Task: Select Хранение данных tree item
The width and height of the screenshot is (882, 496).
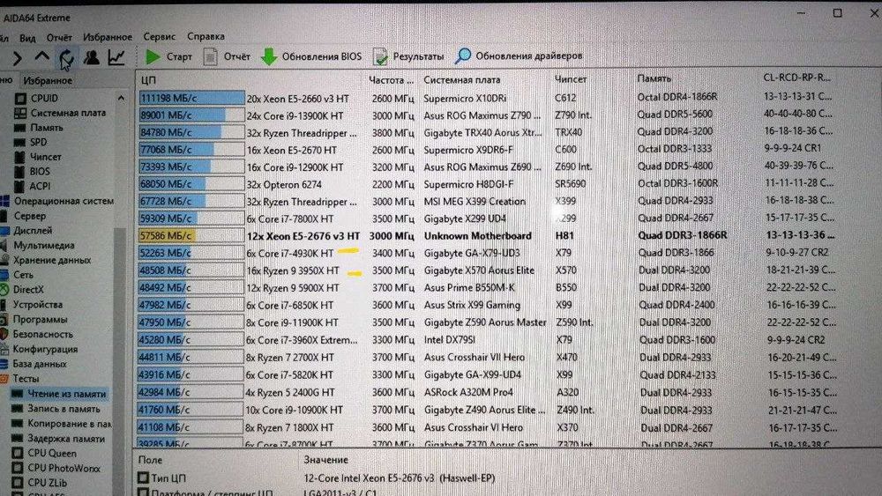Action: pyautogui.click(x=46, y=260)
